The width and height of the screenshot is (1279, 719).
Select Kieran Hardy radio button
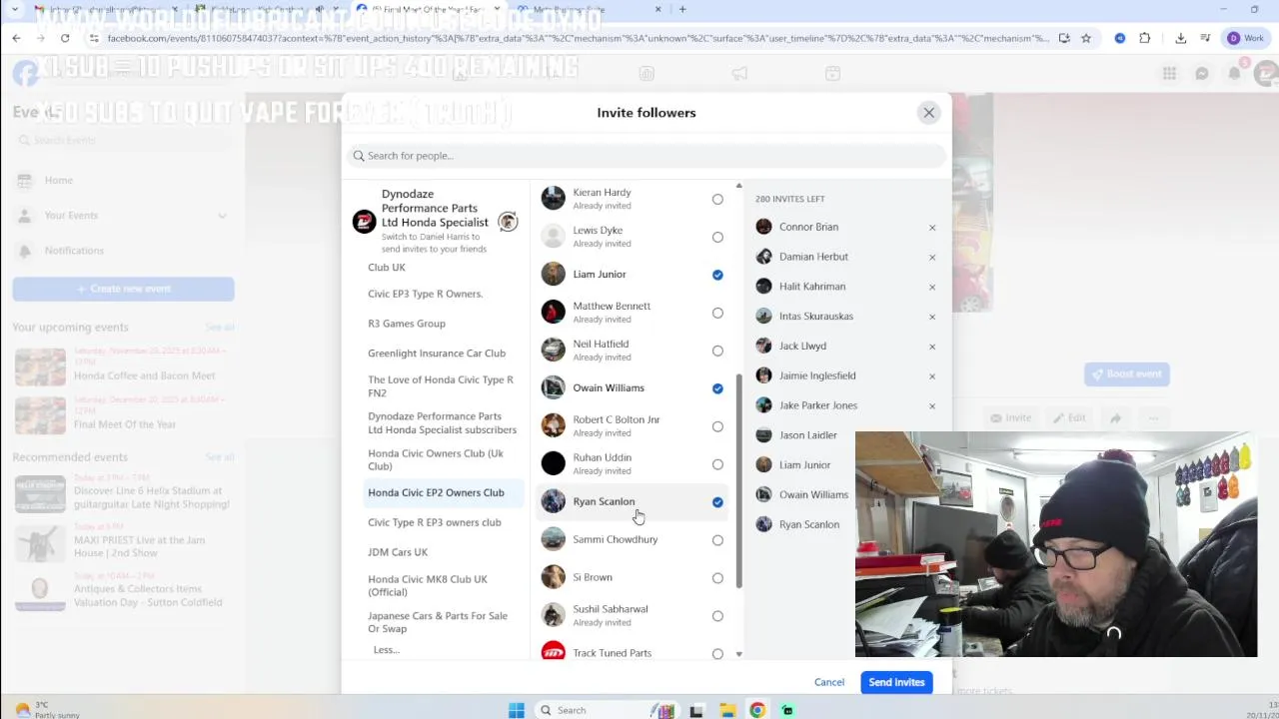click(717, 200)
